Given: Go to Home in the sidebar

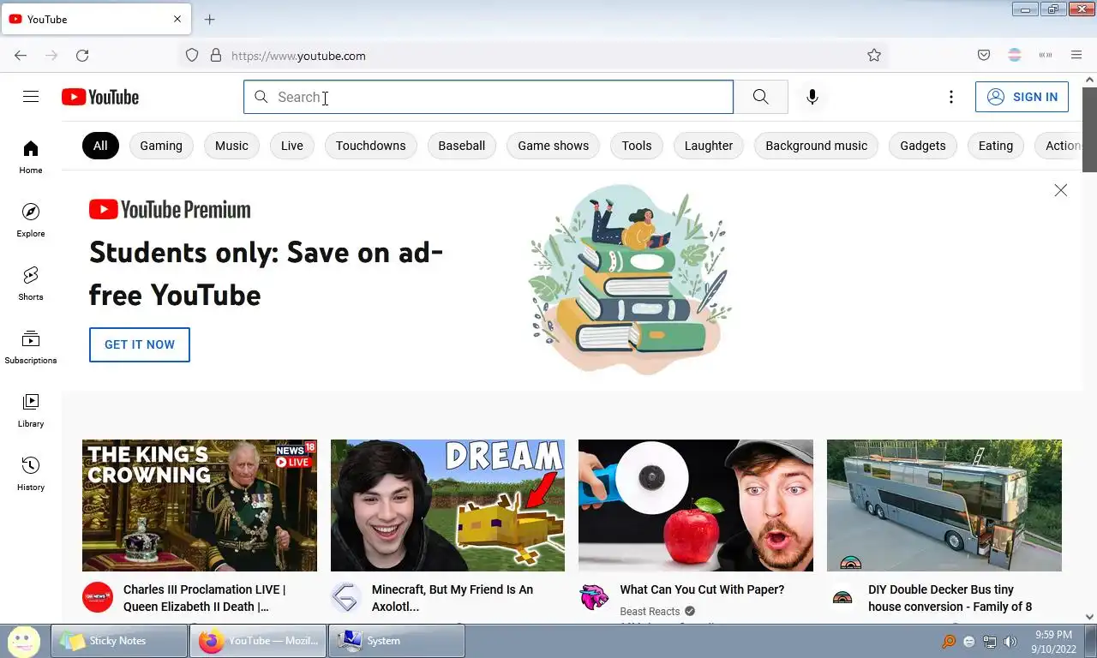Looking at the screenshot, I should (x=31, y=157).
